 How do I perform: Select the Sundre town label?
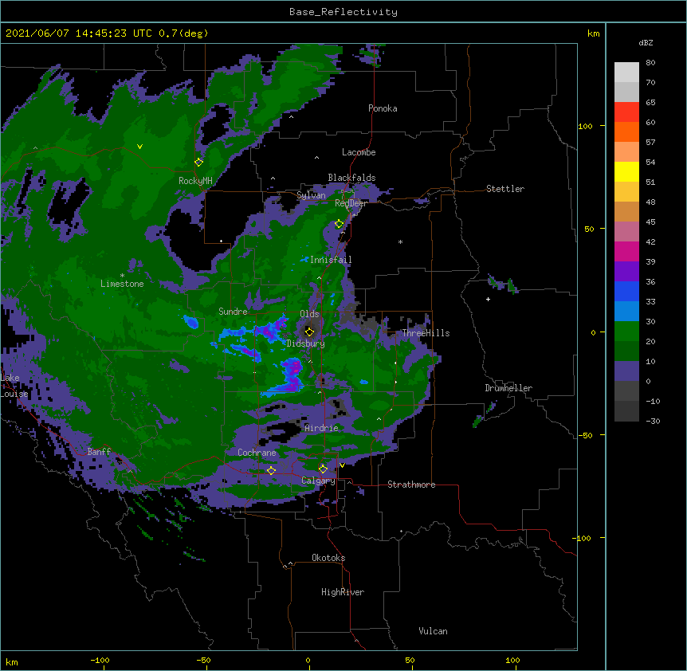[x=233, y=312]
